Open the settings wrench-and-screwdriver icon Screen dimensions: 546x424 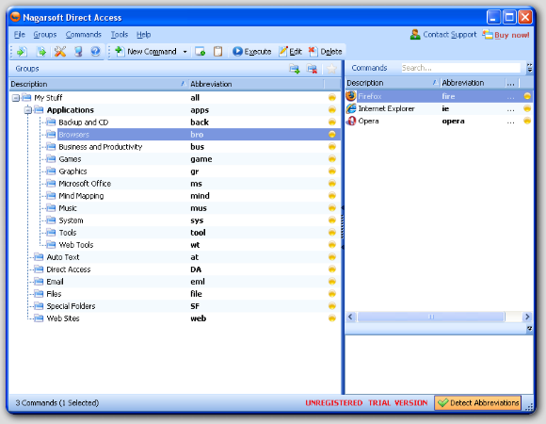click(60, 52)
